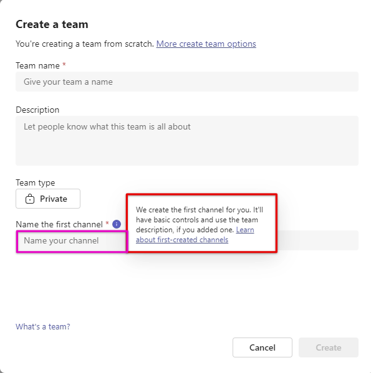
Task: Click the Team name label
Action: [x=37, y=65]
